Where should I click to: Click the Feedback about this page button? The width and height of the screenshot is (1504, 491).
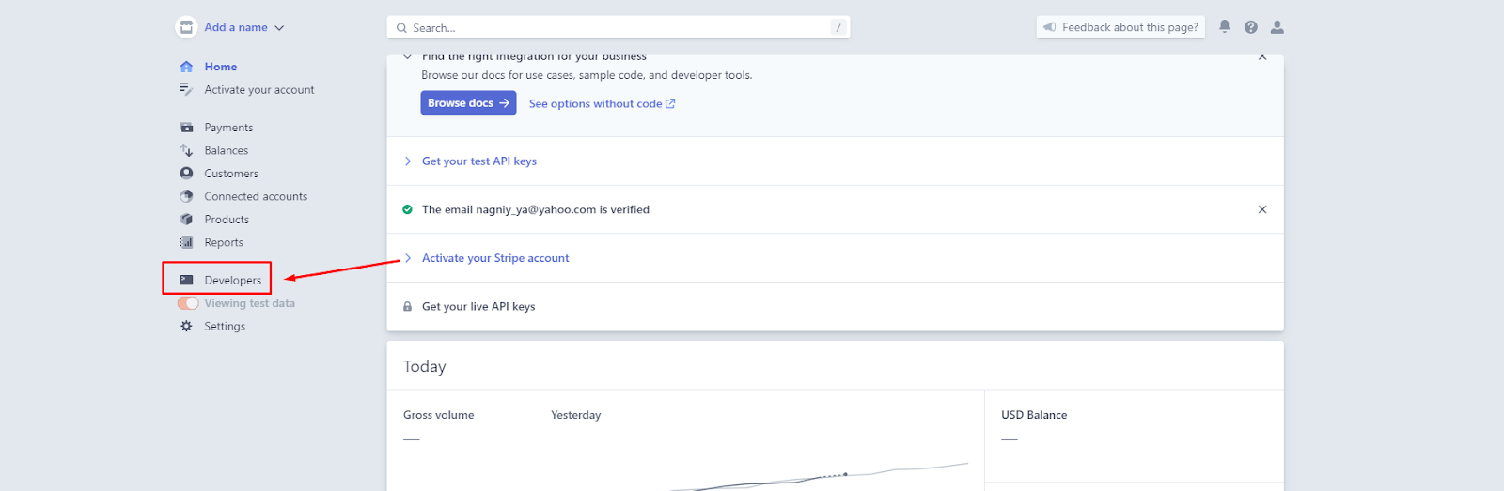[x=1120, y=27]
